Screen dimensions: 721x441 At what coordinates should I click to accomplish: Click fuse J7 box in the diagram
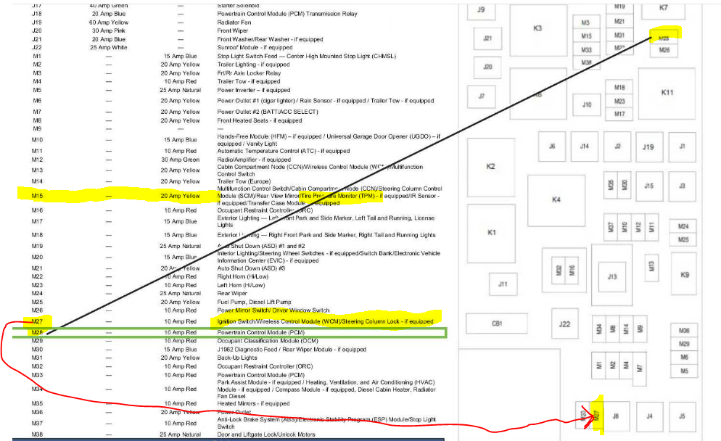click(482, 96)
